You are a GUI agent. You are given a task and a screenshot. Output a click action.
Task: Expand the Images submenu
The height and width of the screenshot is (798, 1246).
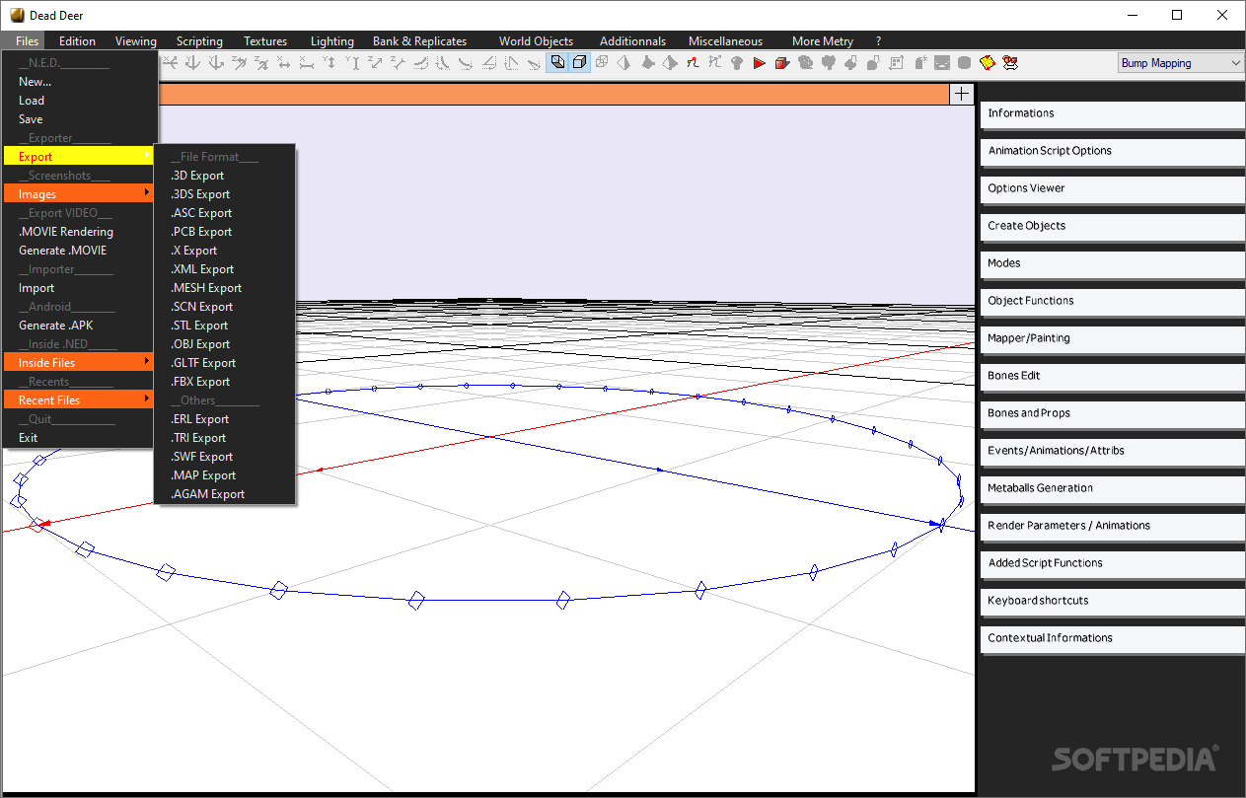pyautogui.click(x=79, y=193)
